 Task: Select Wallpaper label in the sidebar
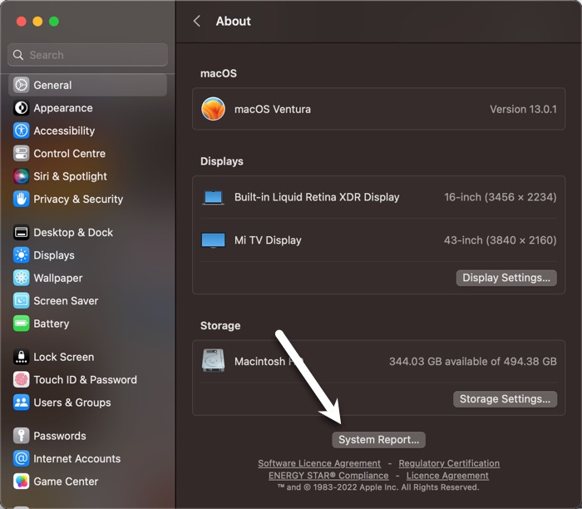58,278
